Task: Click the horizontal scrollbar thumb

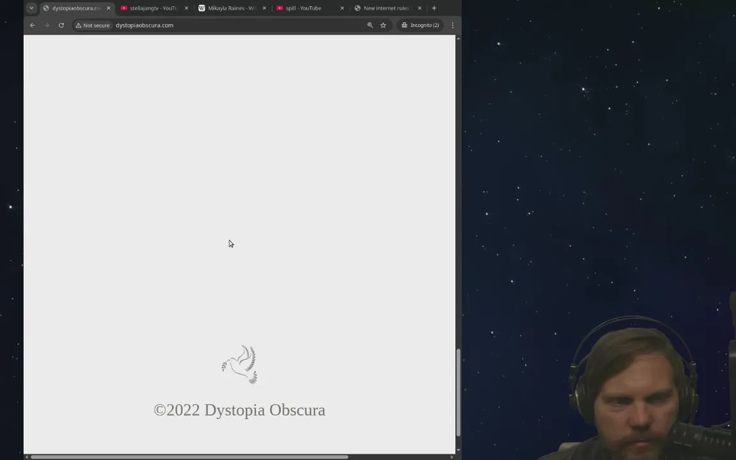Action: tap(189, 457)
